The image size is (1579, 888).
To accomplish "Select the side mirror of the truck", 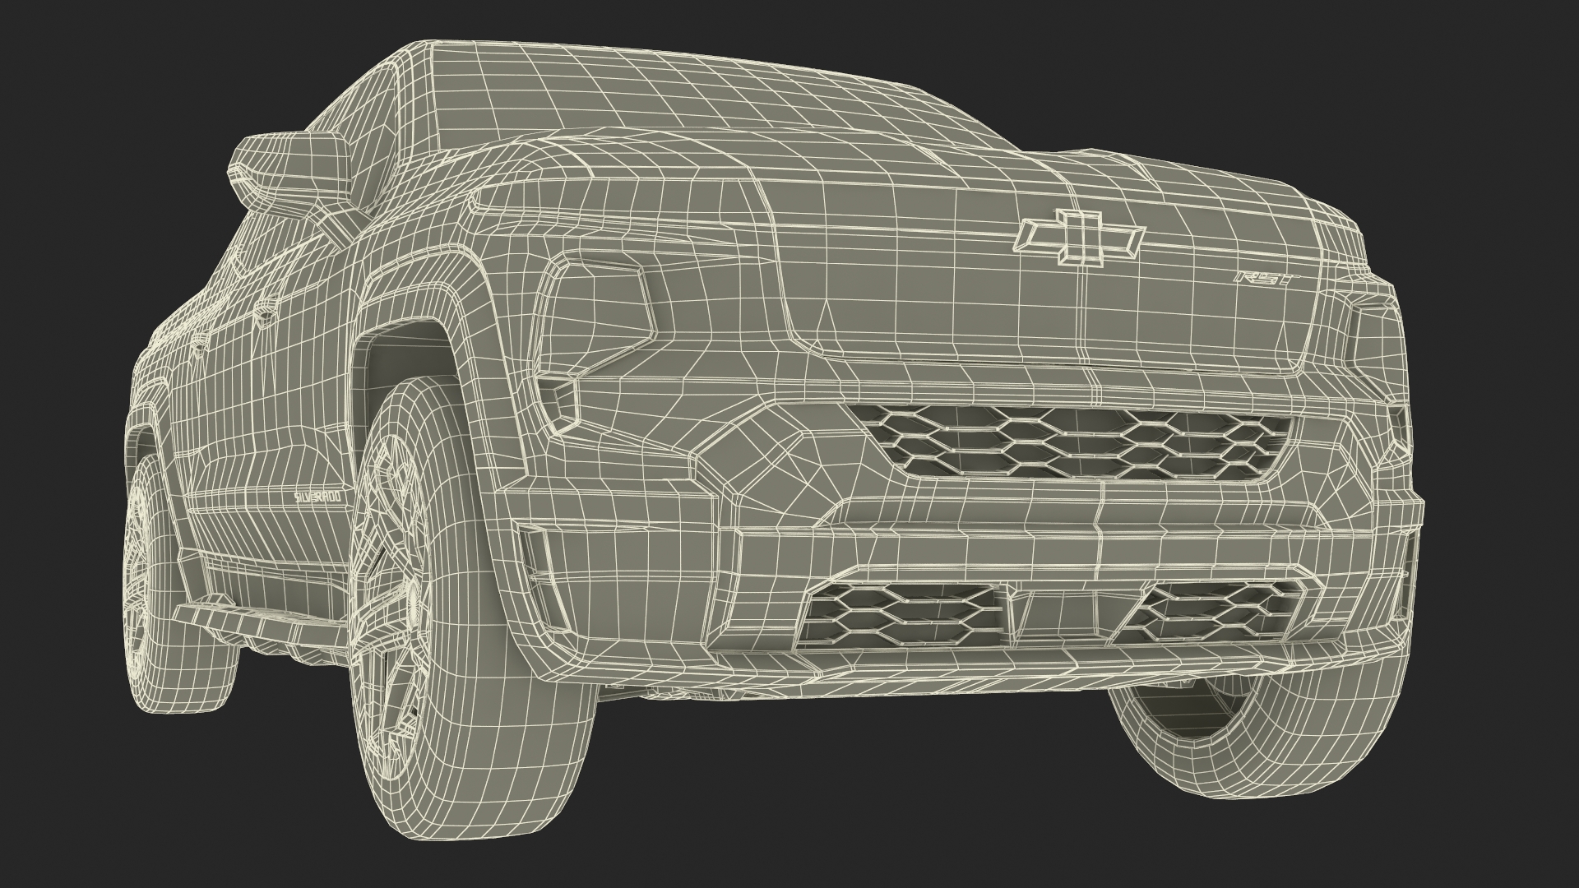I will pos(292,175).
